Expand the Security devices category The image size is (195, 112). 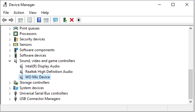[10, 39]
